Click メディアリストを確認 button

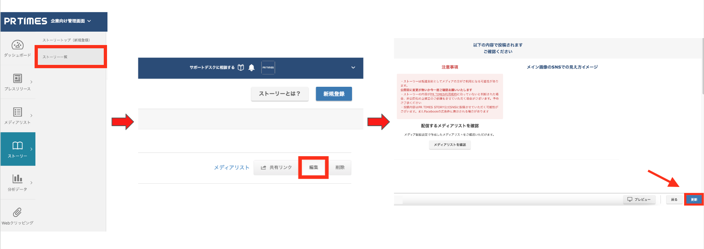pos(450,145)
